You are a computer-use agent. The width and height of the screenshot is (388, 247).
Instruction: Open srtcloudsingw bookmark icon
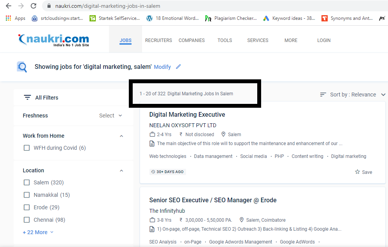35,18
